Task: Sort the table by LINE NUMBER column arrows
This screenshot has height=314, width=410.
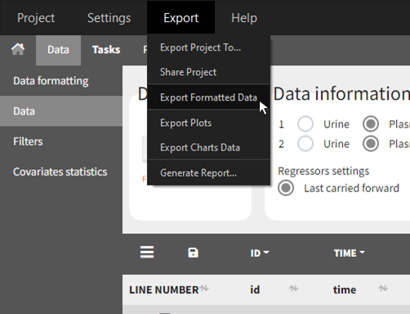Action: [204, 288]
